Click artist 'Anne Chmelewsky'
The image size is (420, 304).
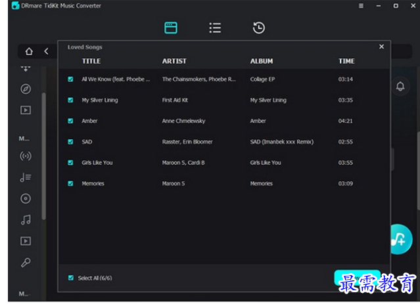[183, 121]
